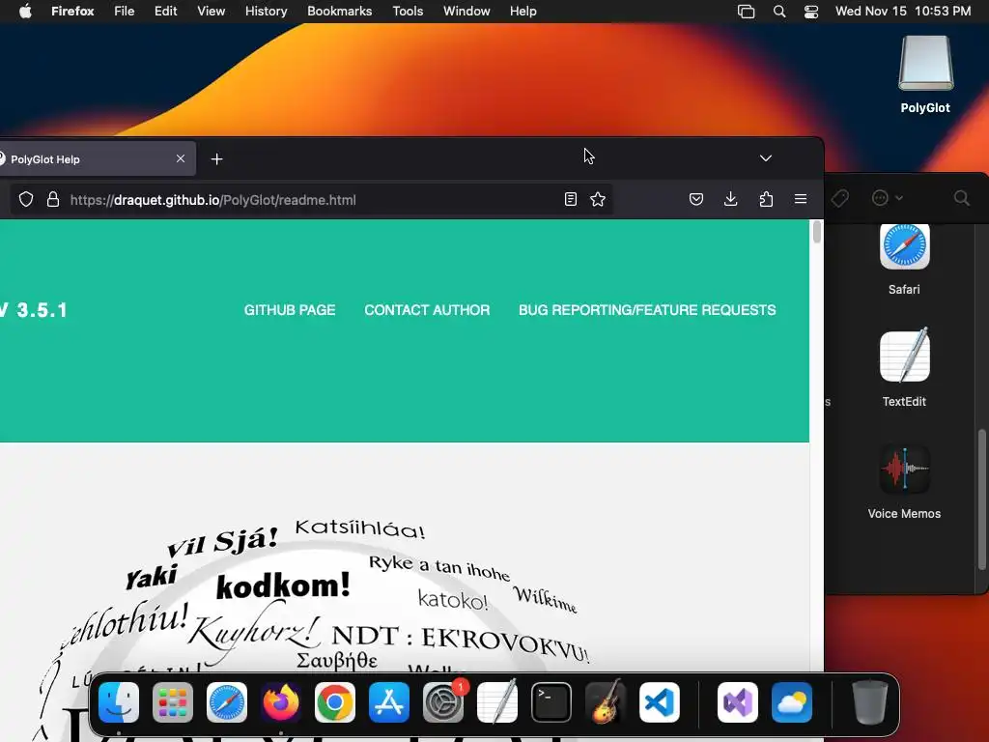The image size is (989, 742).
Task: Open Finder window action menu dropdown
Action: coord(887,198)
